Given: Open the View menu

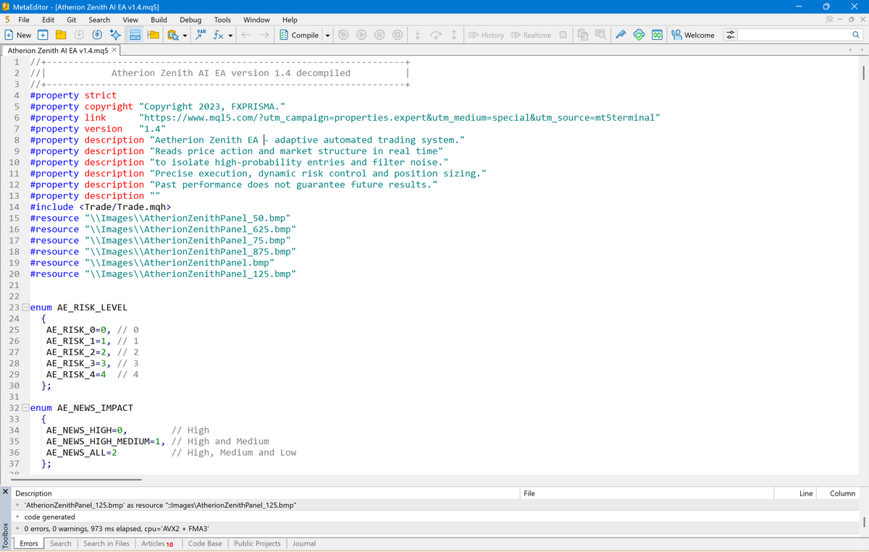Looking at the screenshot, I should pos(131,20).
